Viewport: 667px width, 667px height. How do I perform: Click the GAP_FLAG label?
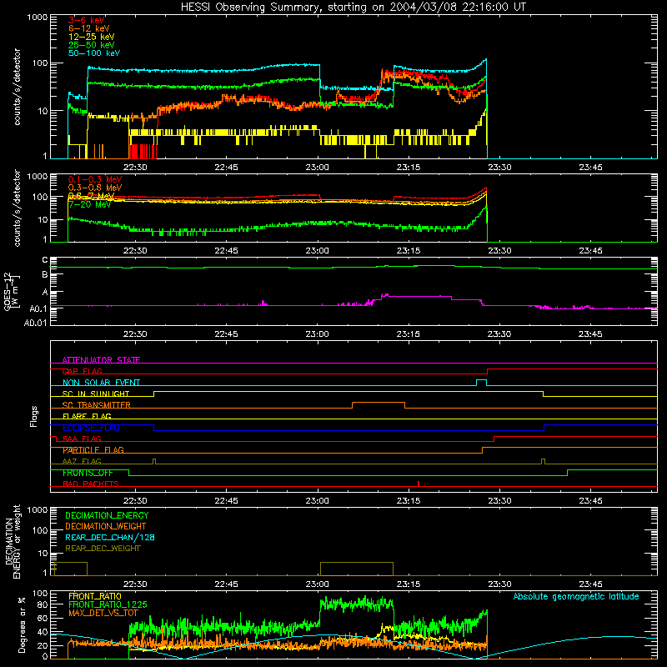(x=82, y=371)
